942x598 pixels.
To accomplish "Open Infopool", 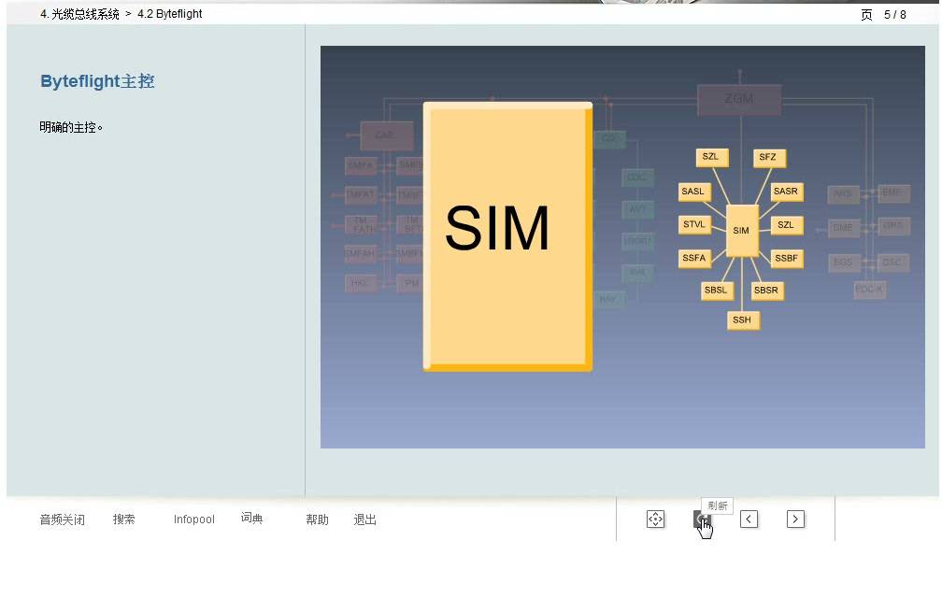I will tap(193, 520).
